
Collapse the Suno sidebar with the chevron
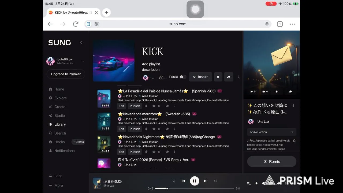point(81,43)
